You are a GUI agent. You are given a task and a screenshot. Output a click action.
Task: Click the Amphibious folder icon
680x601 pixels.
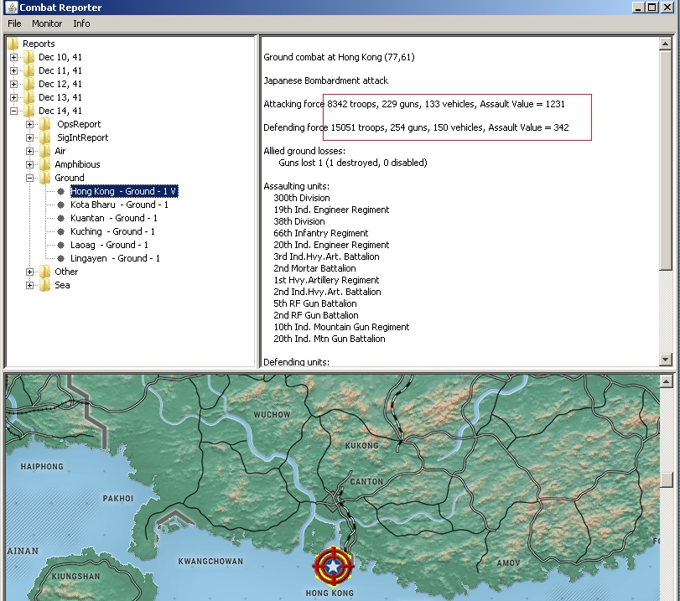44,164
